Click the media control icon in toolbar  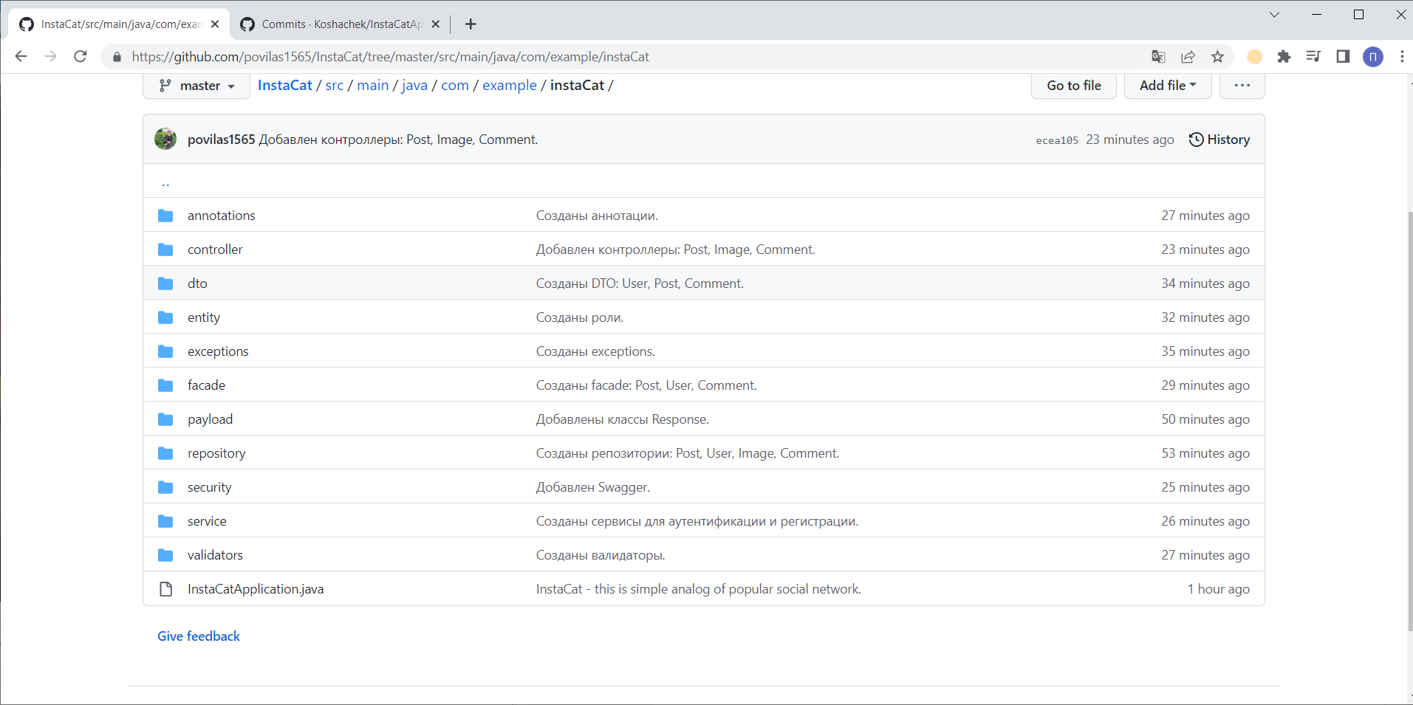1313,57
